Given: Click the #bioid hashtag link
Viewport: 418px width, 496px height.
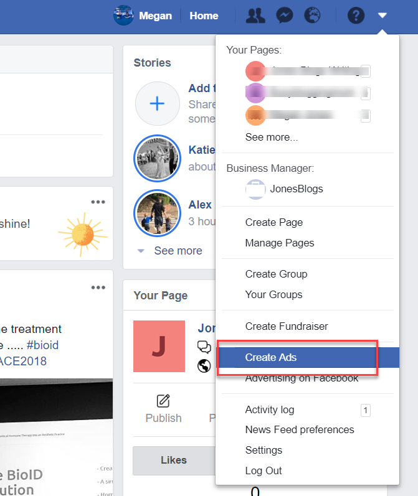Looking at the screenshot, I should 42,345.
